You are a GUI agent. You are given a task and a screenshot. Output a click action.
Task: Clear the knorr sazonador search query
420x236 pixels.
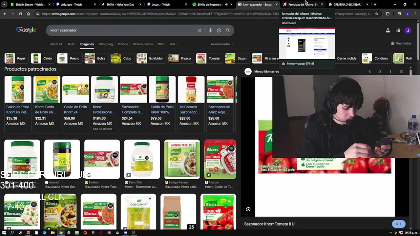(x=199, y=30)
